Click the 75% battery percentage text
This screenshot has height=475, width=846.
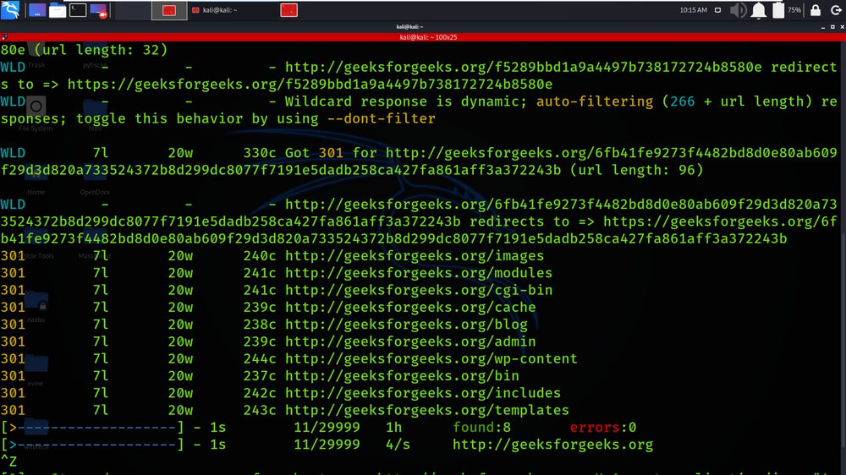pos(794,10)
